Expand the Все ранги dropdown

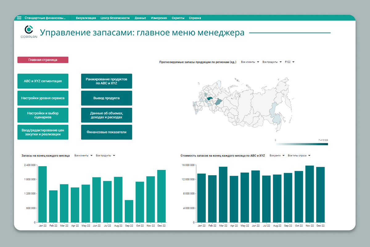[277, 156]
